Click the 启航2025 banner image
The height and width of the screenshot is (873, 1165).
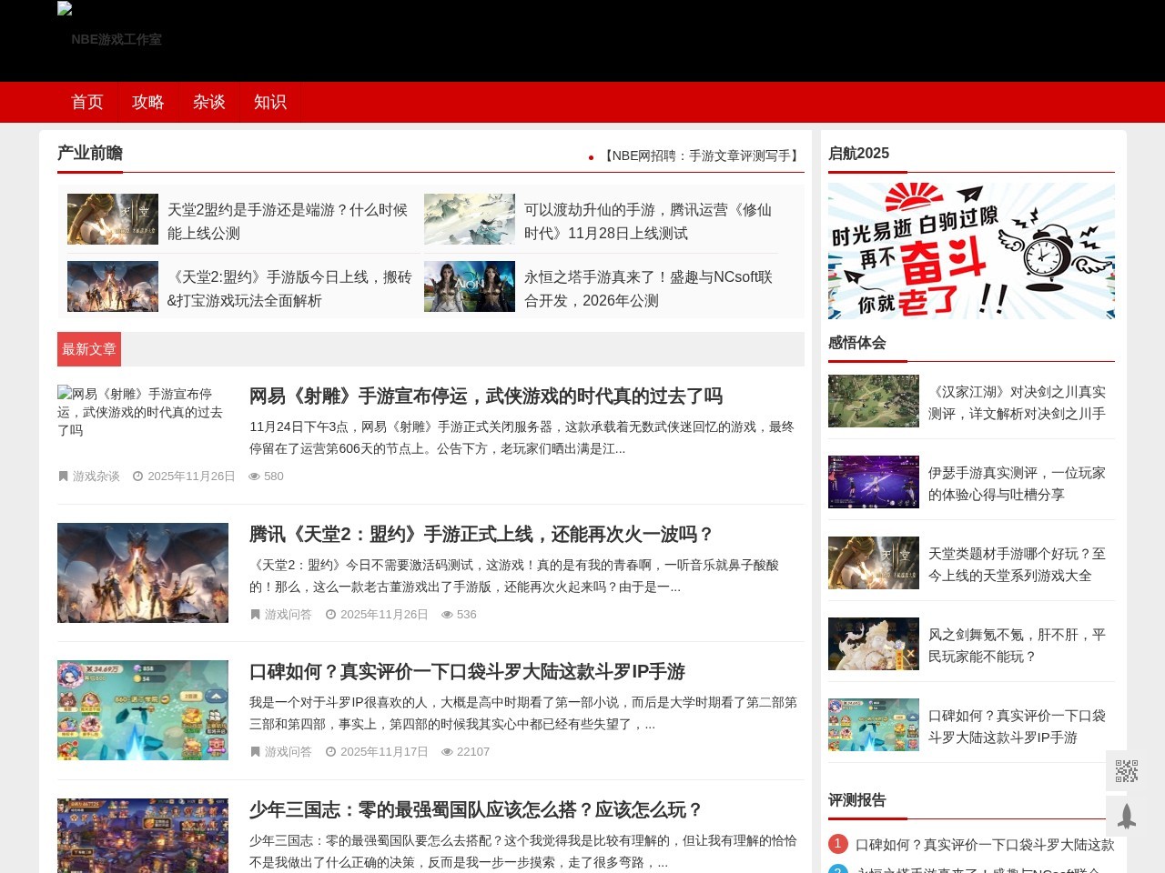[971, 251]
